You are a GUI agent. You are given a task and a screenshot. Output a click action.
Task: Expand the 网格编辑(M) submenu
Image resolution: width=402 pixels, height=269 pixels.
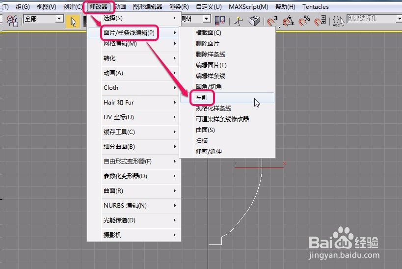134,44
